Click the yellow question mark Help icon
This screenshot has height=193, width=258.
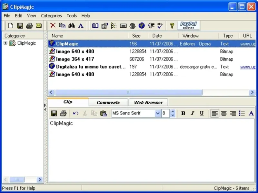pyautogui.click(x=172, y=26)
